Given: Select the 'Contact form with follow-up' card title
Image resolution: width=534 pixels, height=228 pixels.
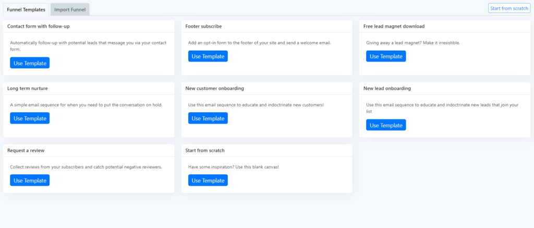Looking at the screenshot, I should (39, 26).
